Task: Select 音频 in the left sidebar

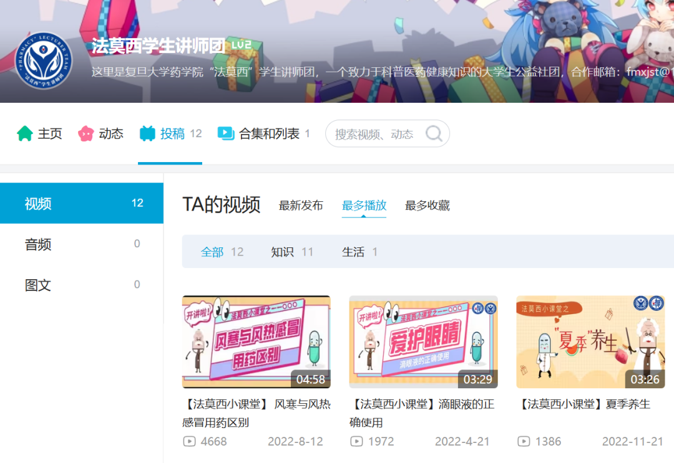Action: coord(82,244)
